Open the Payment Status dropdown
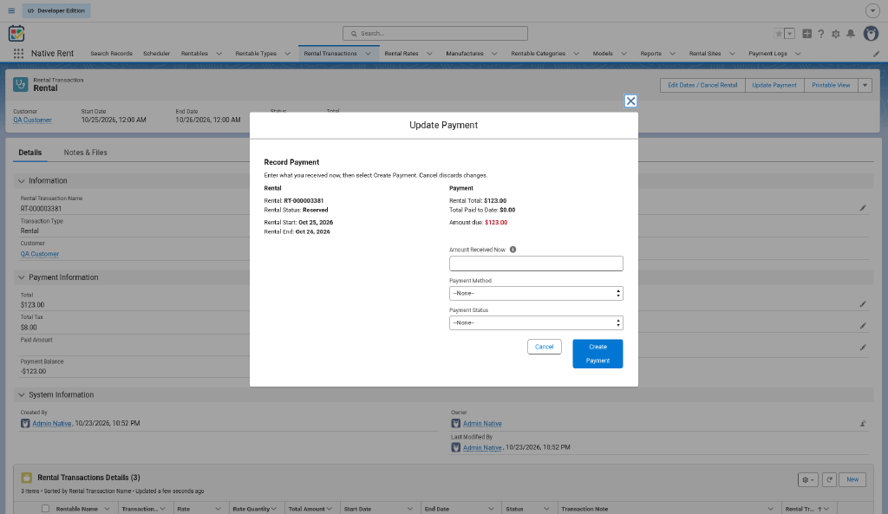This screenshot has width=888, height=514. tap(536, 322)
